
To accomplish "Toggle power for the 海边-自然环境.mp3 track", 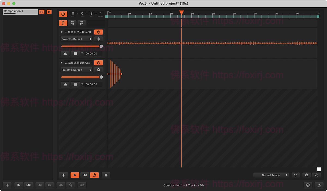I will 98,32.
